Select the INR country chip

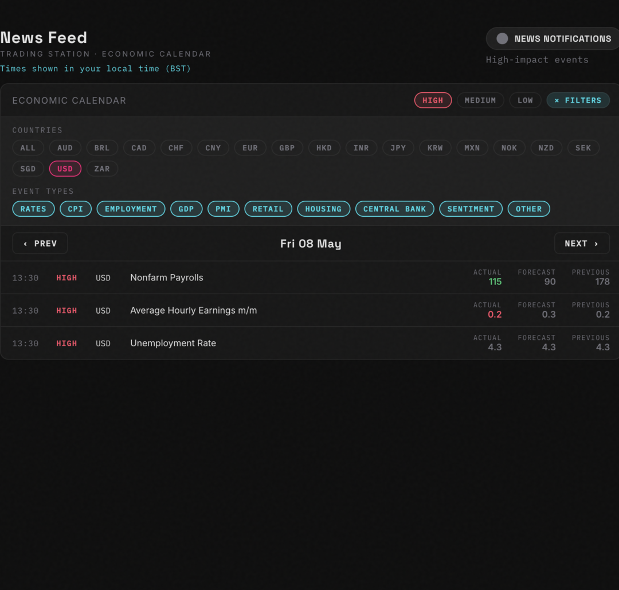(x=361, y=148)
